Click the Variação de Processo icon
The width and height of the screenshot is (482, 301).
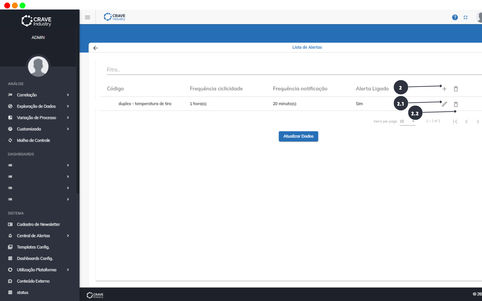point(10,118)
